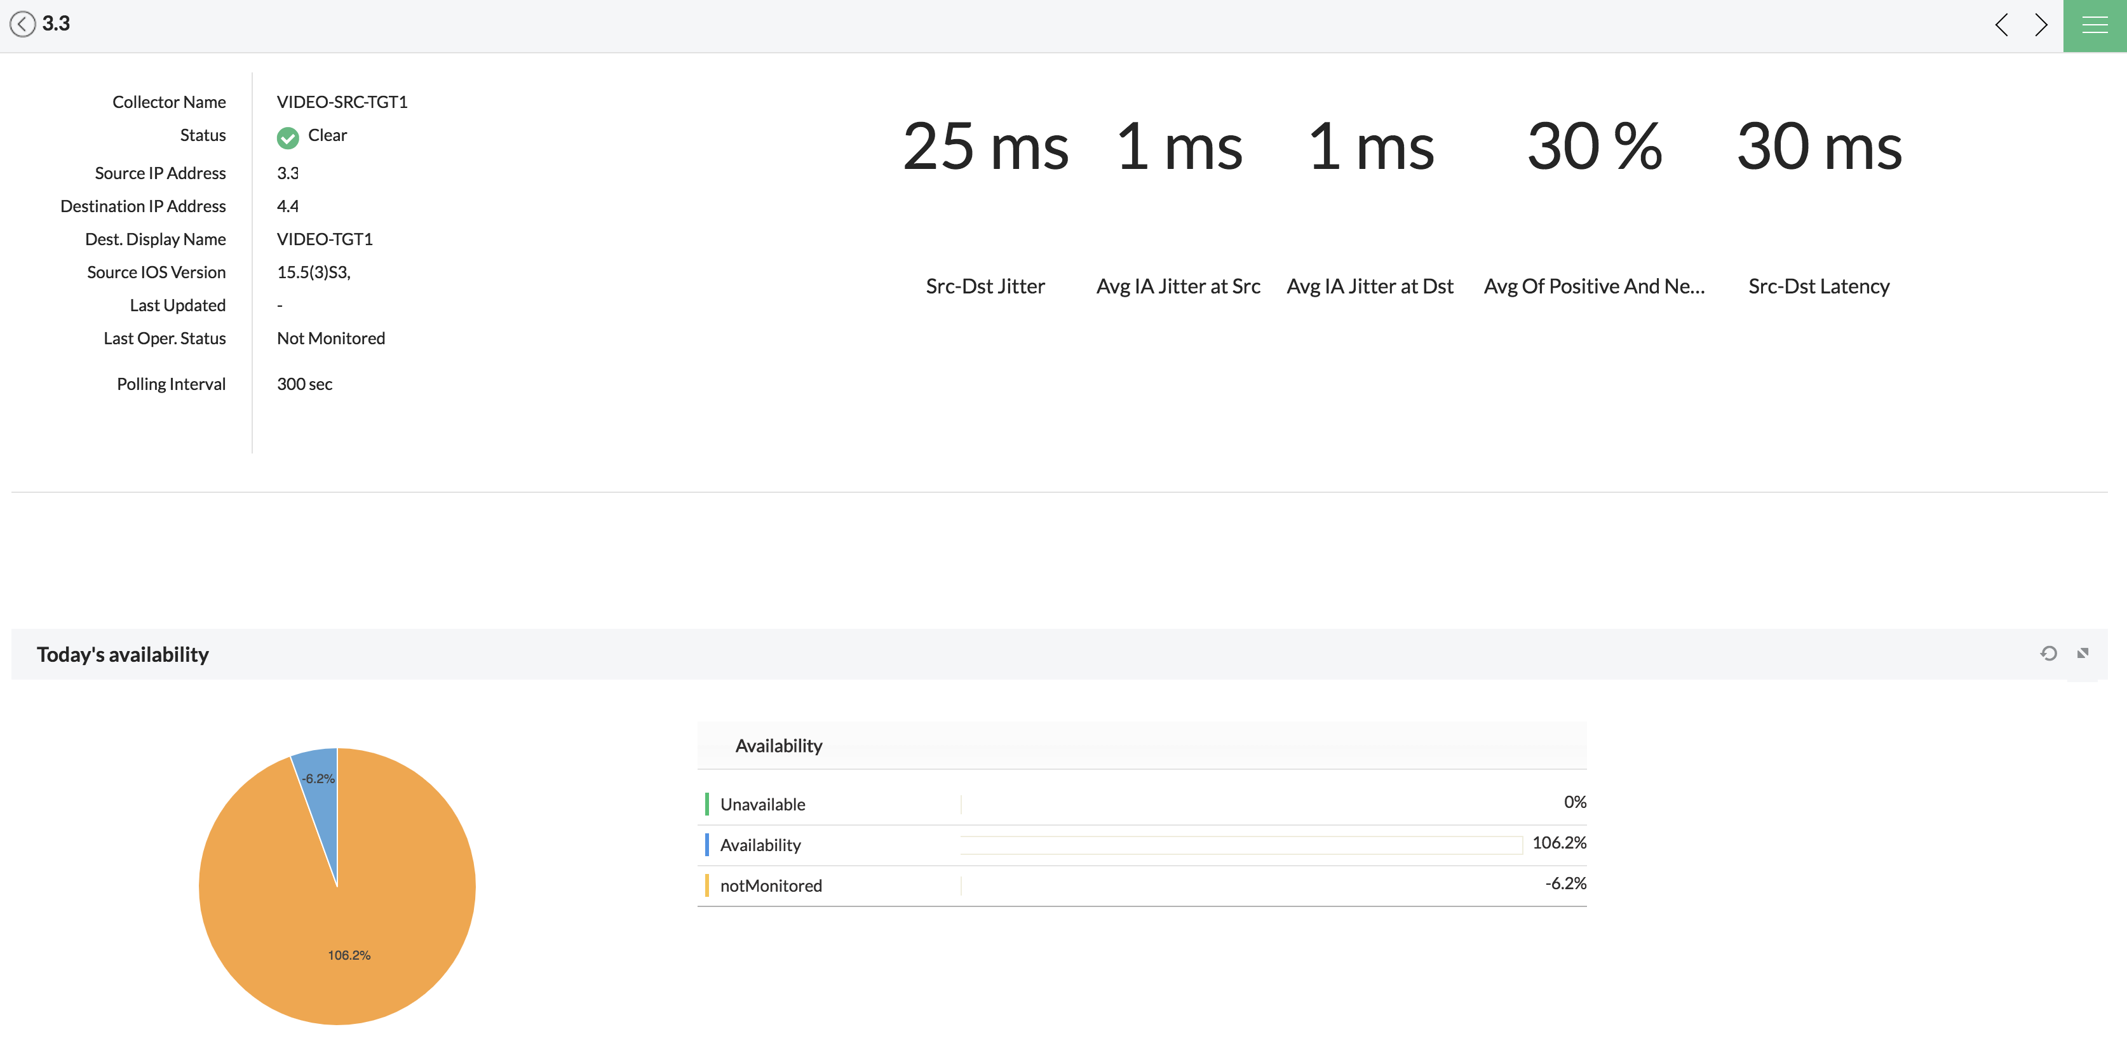Go to previous monitor with left chevron
The image size is (2127, 1048).
[2001, 25]
